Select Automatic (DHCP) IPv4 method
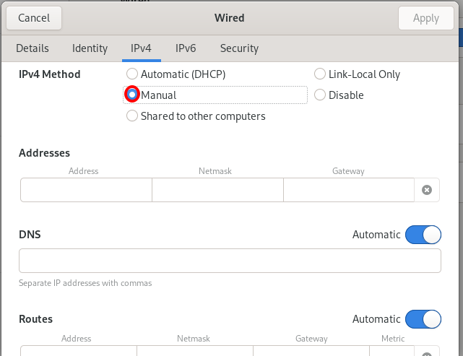The height and width of the screenshot is (356, 463). click(132, 74)
